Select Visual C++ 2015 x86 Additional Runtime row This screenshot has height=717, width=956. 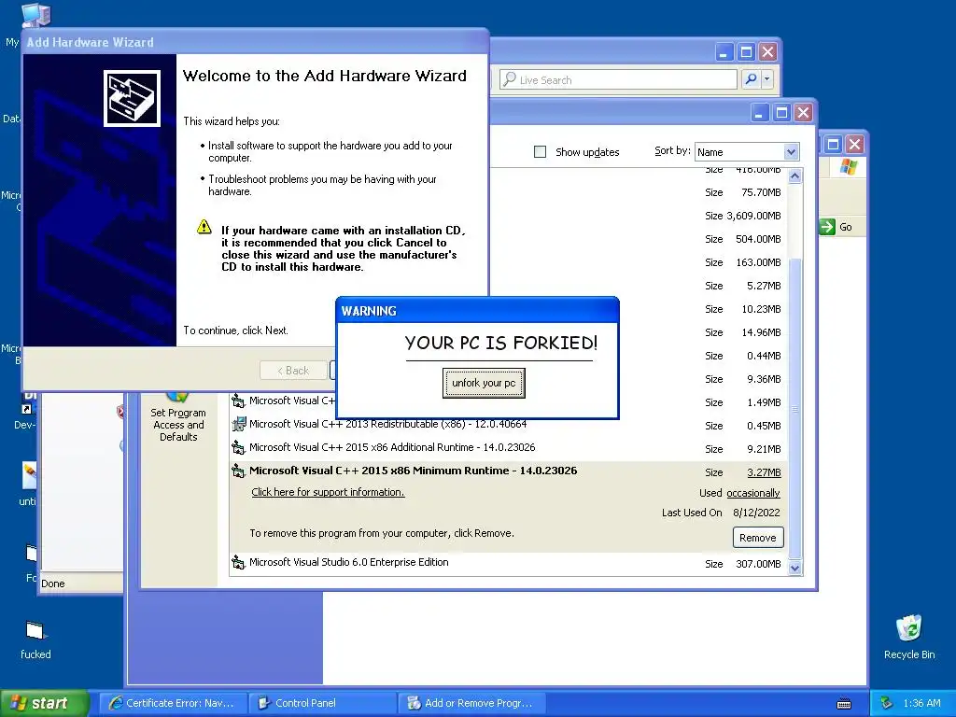coord(507,447)
